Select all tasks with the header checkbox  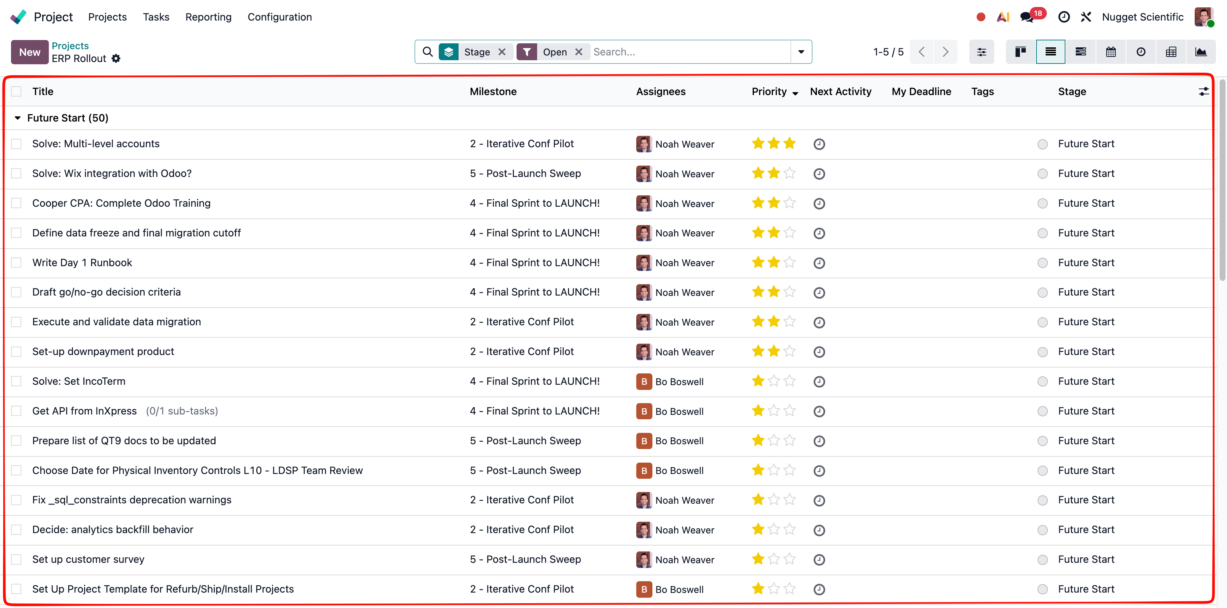[x=17, y=91]
